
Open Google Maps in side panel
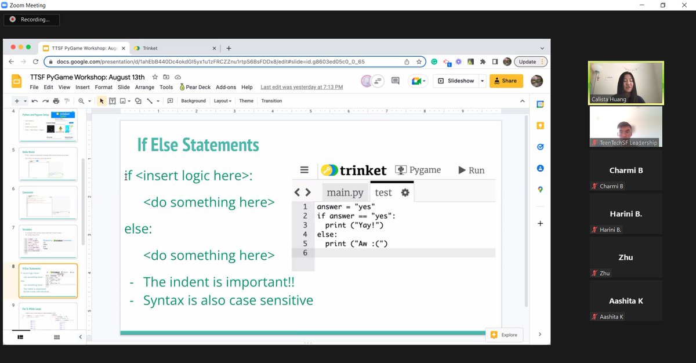tap(540, 190)
